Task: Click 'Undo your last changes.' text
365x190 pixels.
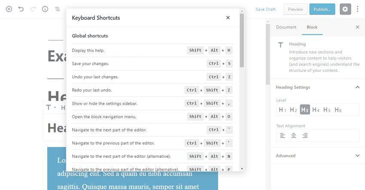Action: tap(95, 77)
